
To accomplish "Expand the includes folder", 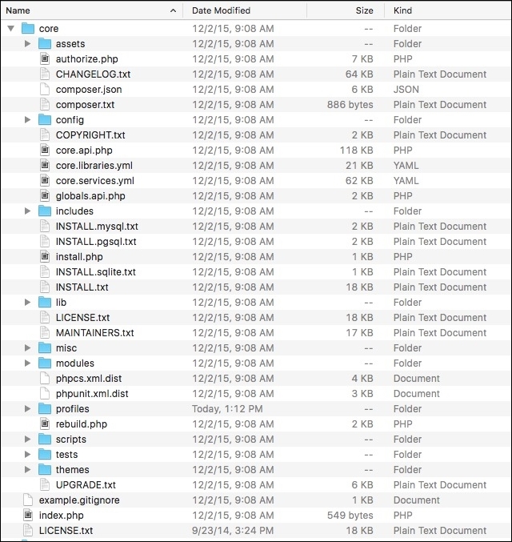I will tap(28, 211).
